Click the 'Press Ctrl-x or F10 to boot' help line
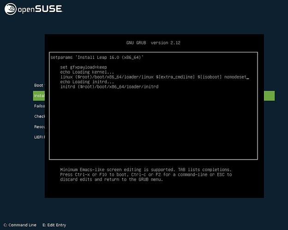The height and width of the screenshot is (230, 288). point(146,174)
